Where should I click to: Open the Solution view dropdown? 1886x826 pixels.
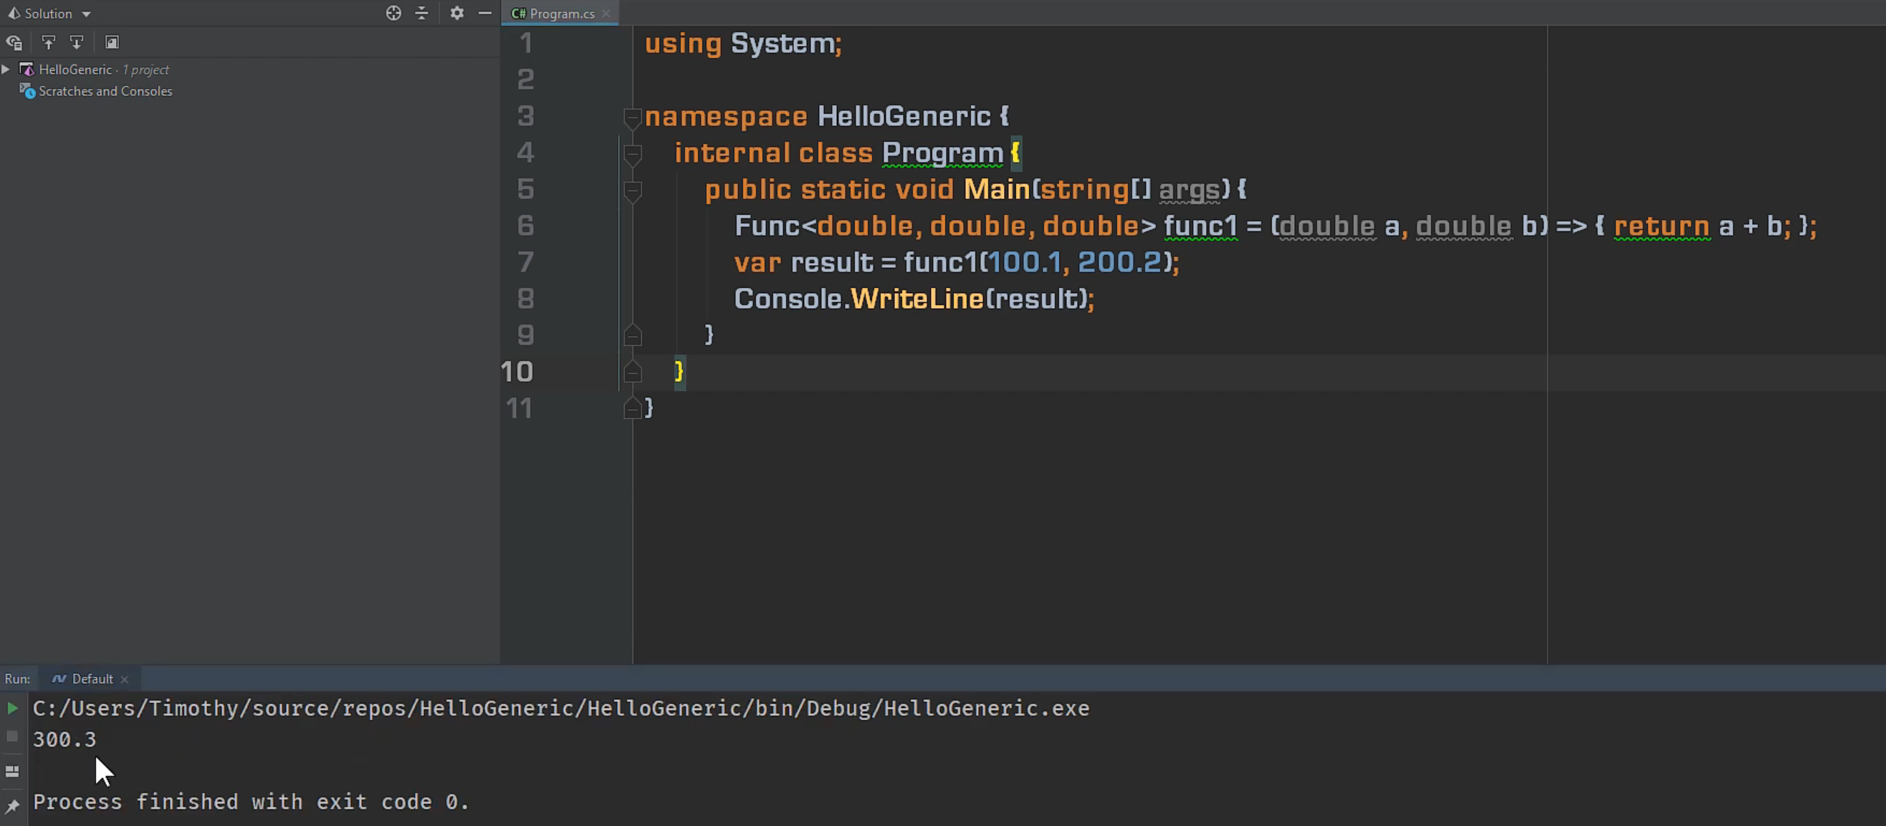49,13
